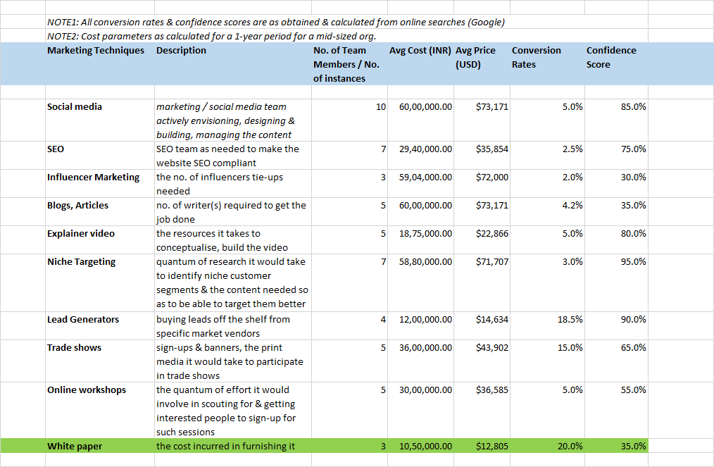Click the 'Influencer Marketing' cell
Screen dimensions: 714x467
click(93, 178)
